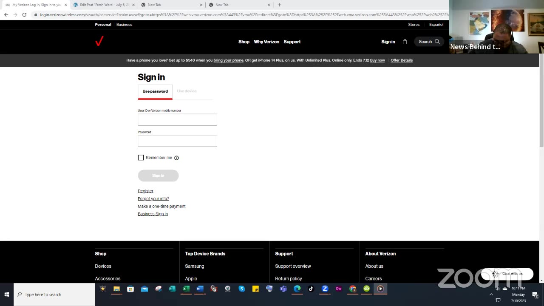Open Offer Details link

pos(402,60)
